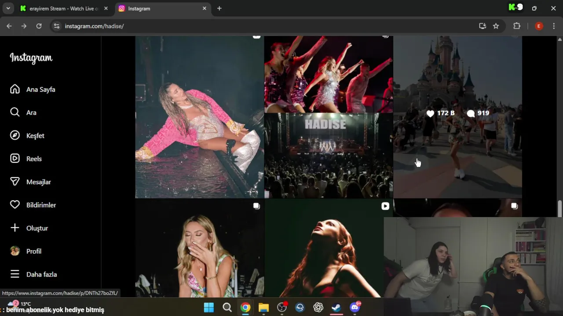
Task: Open the blonde woman floral dress post
Action: click(x=199, y=248)
